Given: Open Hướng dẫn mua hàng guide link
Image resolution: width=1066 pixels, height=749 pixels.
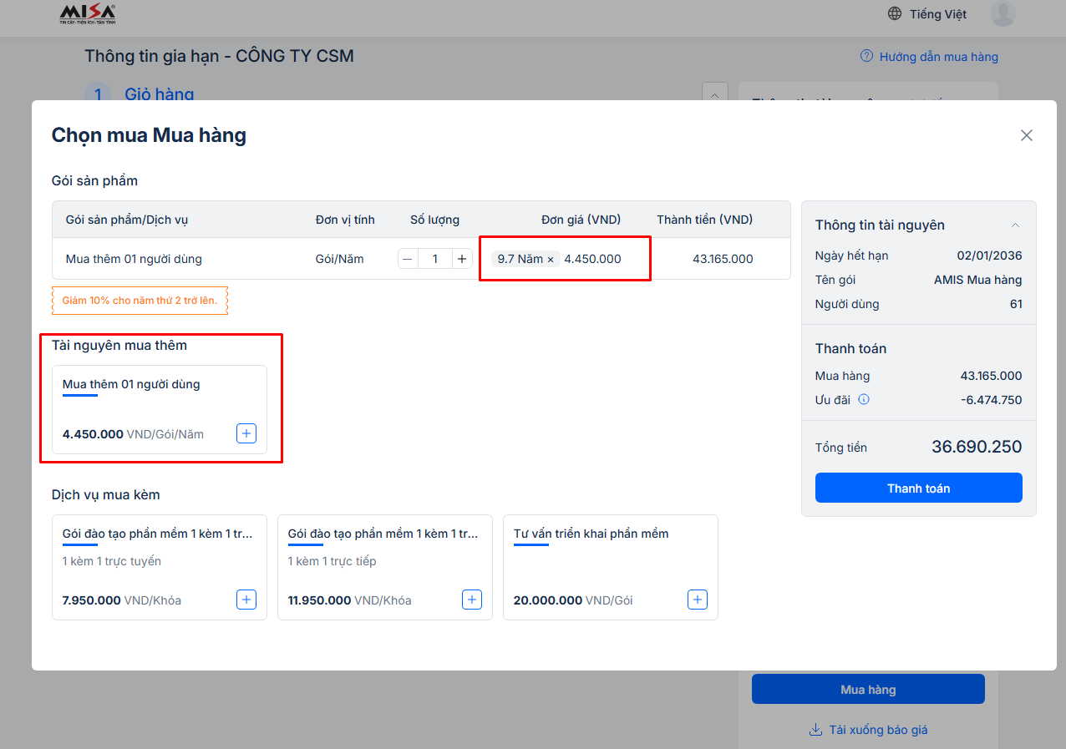Looking at the screenshot, I should (938, 57).
